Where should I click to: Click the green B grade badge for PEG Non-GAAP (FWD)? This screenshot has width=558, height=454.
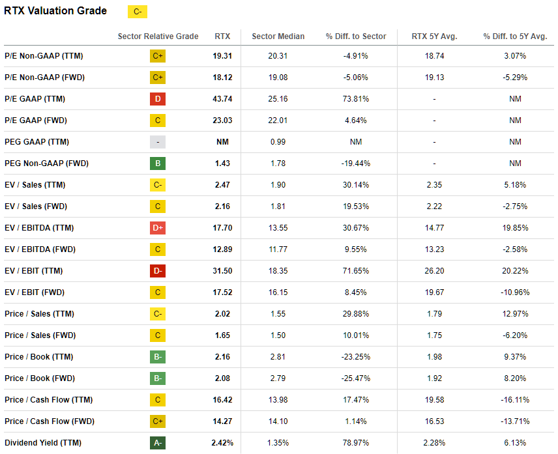[158, 163]
